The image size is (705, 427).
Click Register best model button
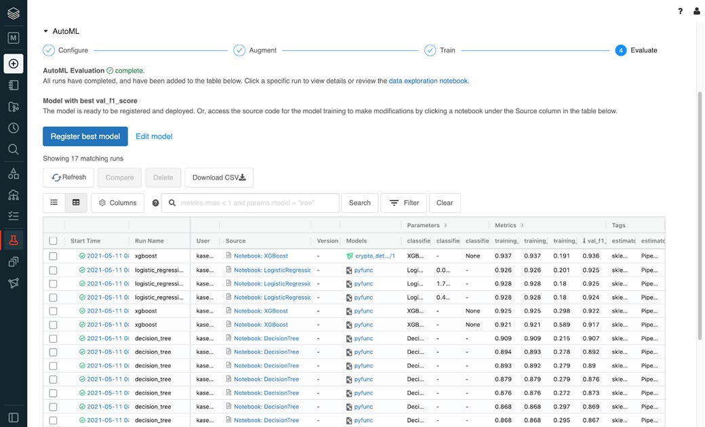(85, 136)
